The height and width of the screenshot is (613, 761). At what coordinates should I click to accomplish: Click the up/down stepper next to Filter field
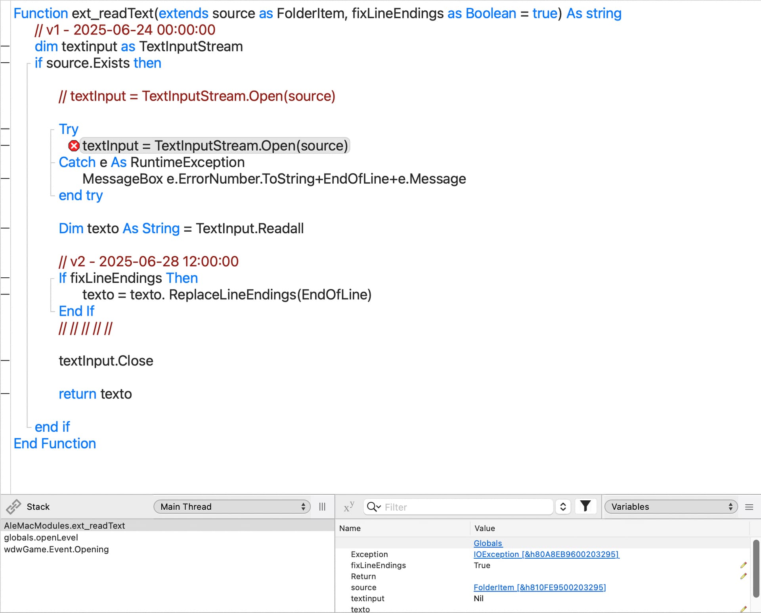[563, 507]
